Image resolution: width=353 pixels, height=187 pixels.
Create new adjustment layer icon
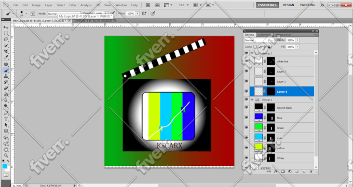[290, 171]
